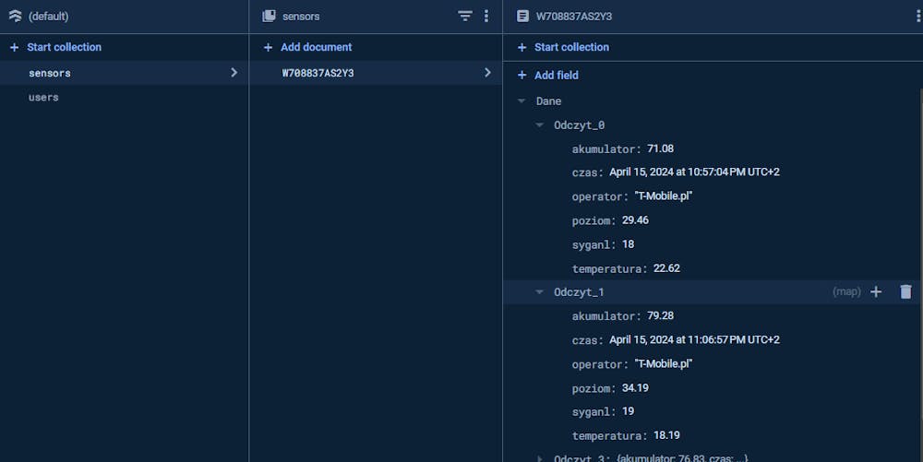
Task: Click temperatura value 22.62
Action: [x=666, y=268]
